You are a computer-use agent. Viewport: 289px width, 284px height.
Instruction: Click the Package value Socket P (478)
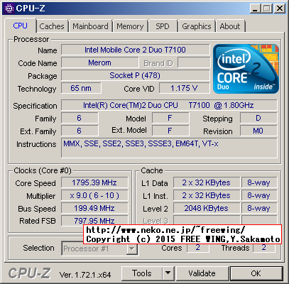[x=136, y=75]
